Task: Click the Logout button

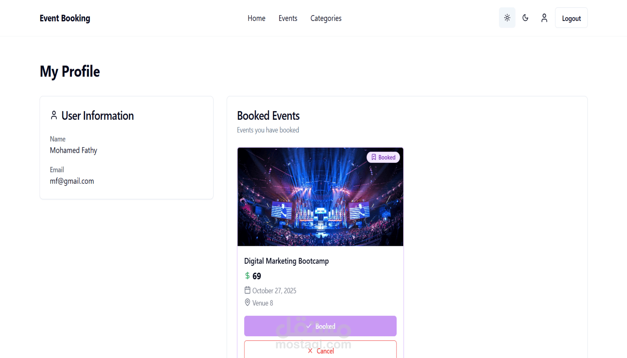Action: 571,18
